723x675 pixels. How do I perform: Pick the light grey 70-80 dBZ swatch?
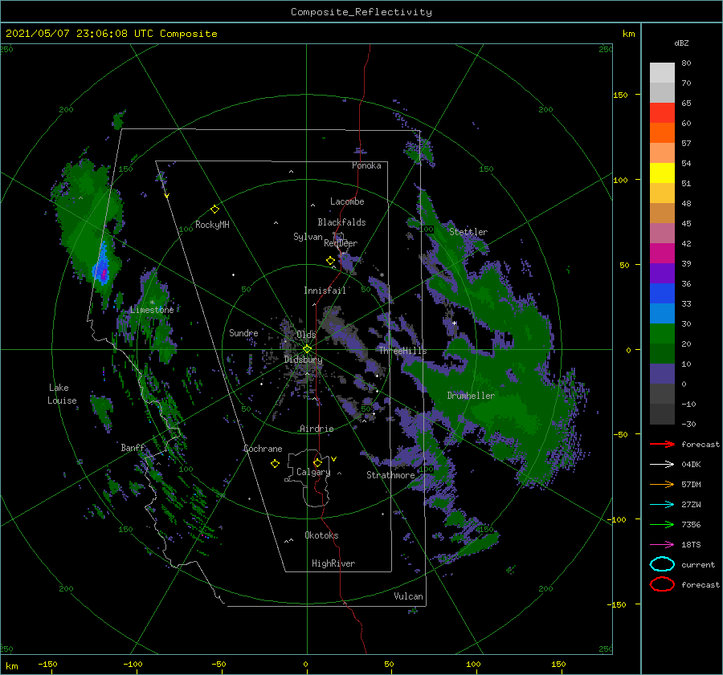[x=662, y=73]
